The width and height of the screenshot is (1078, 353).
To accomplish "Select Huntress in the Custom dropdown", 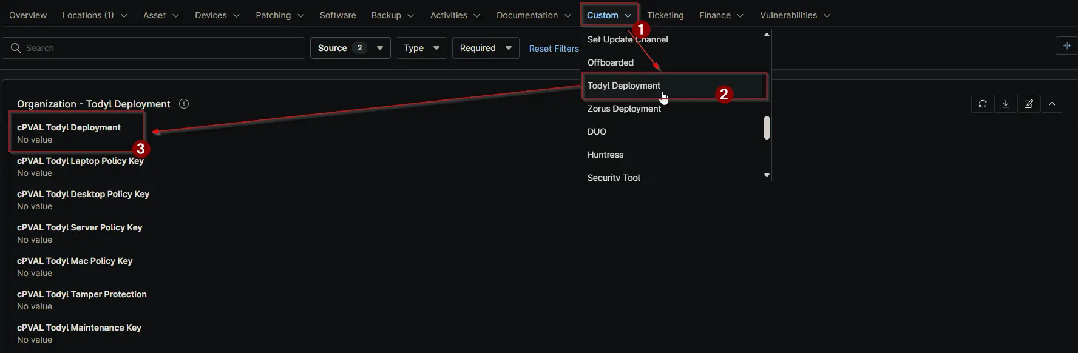I will click(671, 155).
